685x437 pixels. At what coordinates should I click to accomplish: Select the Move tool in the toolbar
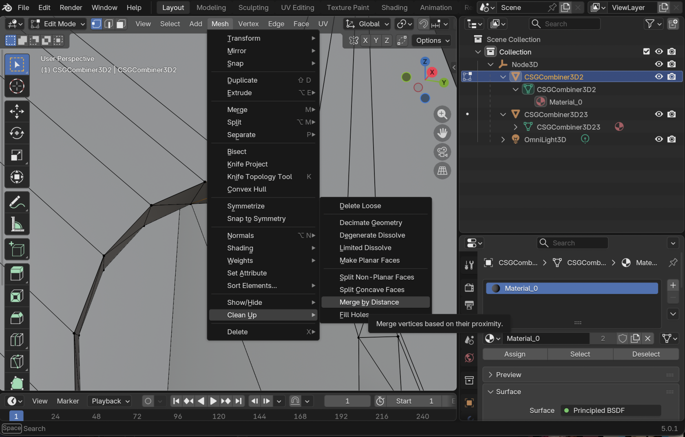click(17, 111)
